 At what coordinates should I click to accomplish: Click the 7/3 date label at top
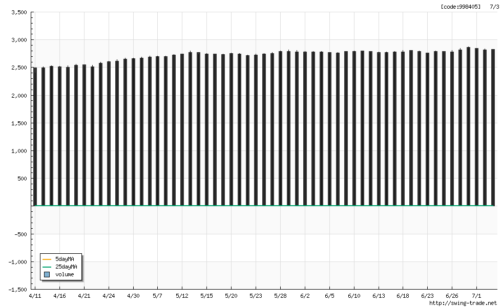click(x=494, y=6)
